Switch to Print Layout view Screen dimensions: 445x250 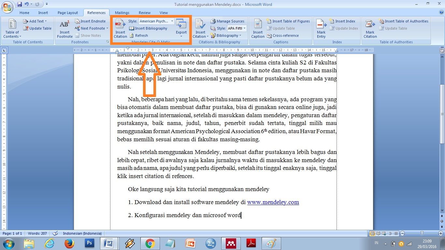(x=372, y=233)
